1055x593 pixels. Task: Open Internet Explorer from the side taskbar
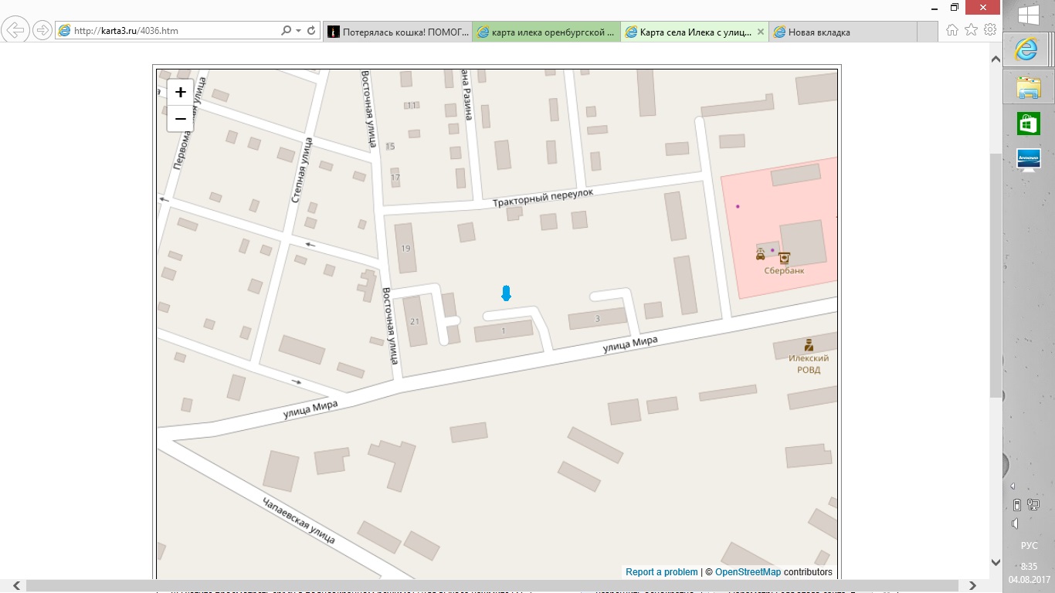(1028, 50)
